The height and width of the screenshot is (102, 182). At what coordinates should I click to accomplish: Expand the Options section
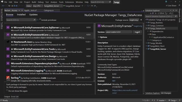pyautogui.click(x=99, y=37)
